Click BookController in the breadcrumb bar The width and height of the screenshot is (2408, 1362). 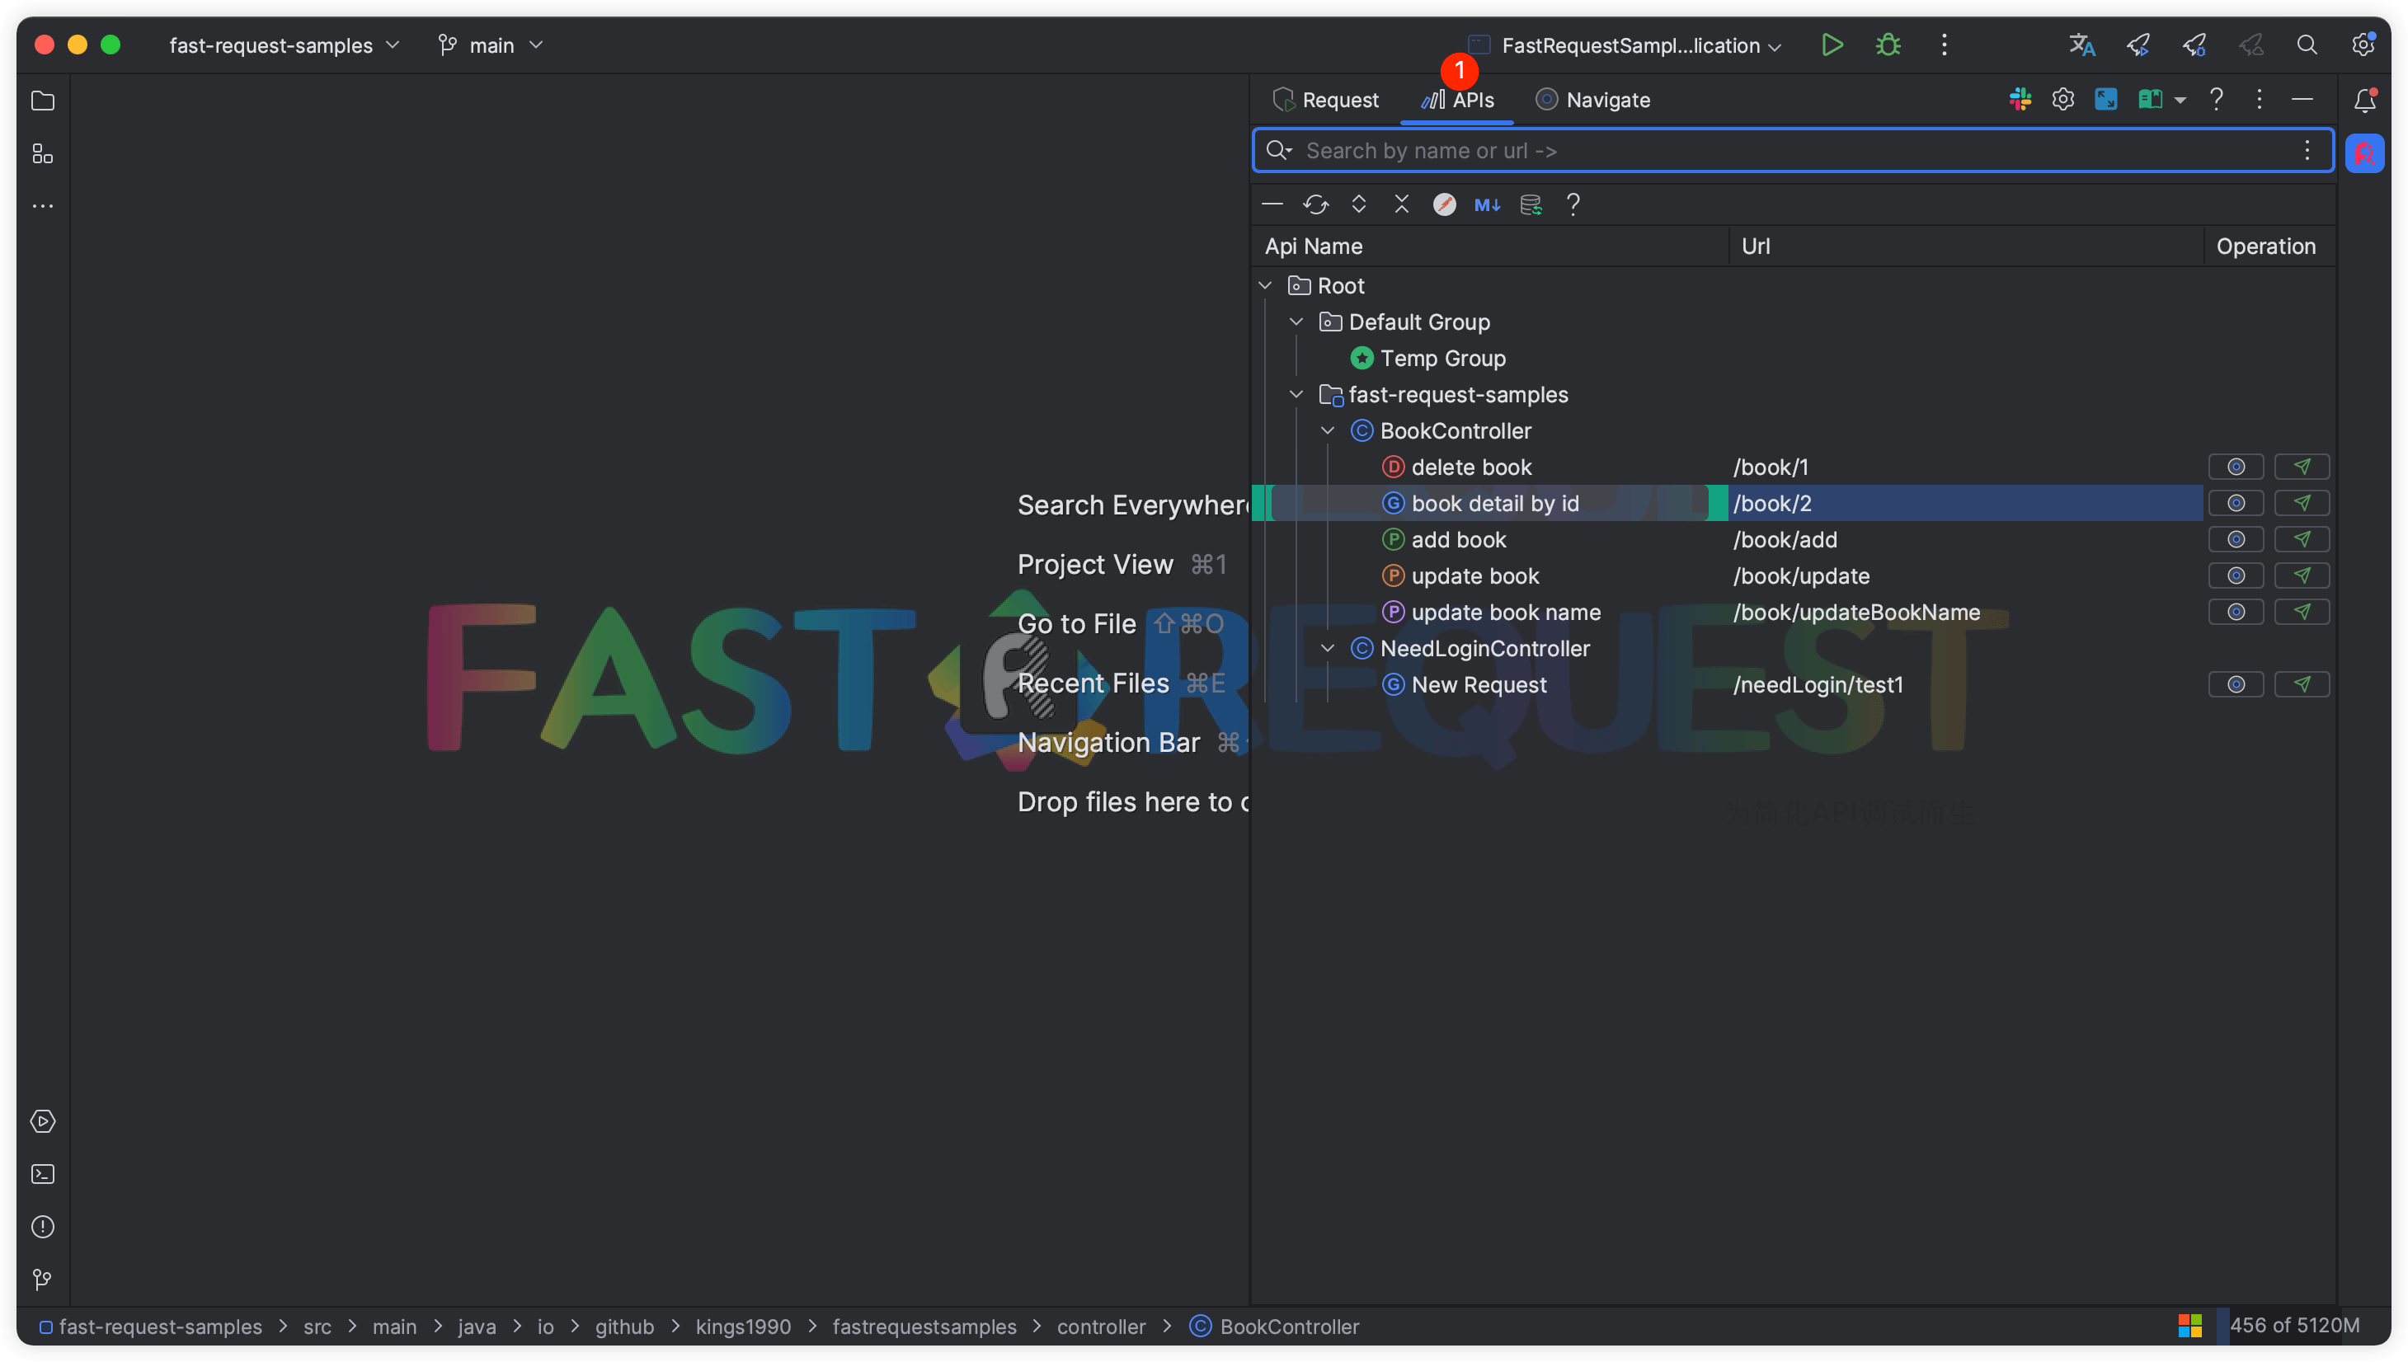tap(1288, 1327)
